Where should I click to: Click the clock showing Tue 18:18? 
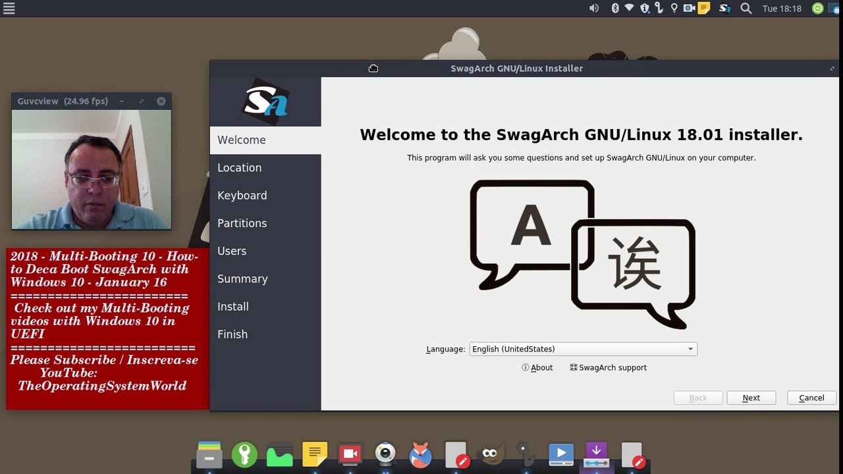782,9
